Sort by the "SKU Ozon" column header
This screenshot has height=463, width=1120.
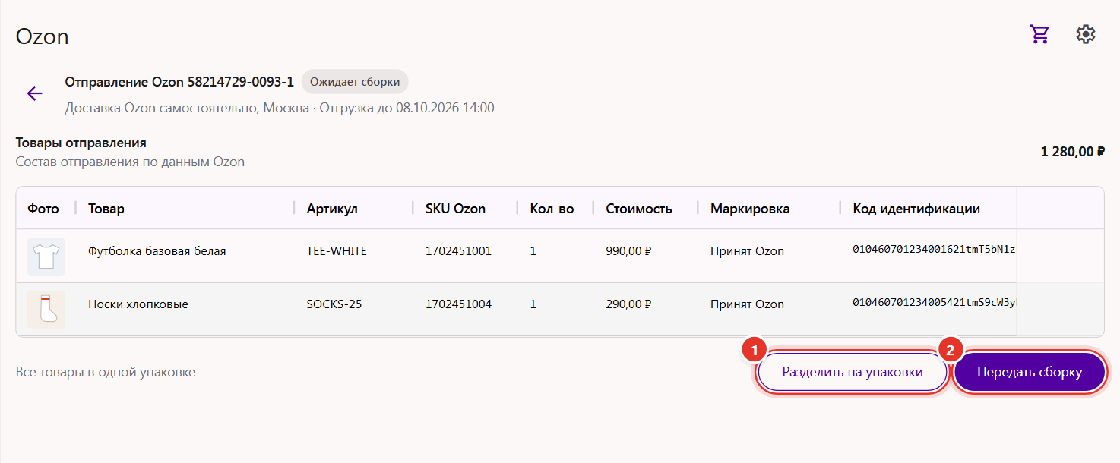click(455, 209)
